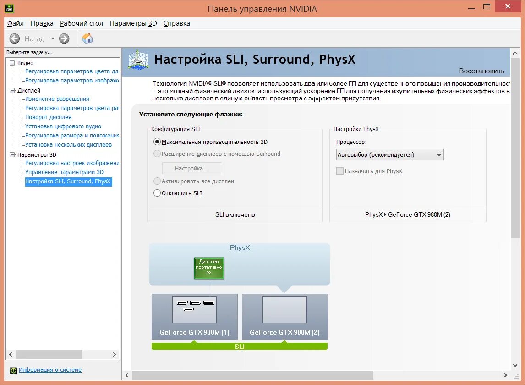The height and width of the screenshot is (385, 525).
Task: Click the main panel horizontal scrollbar thumb
Action: [x=252, y=375]
